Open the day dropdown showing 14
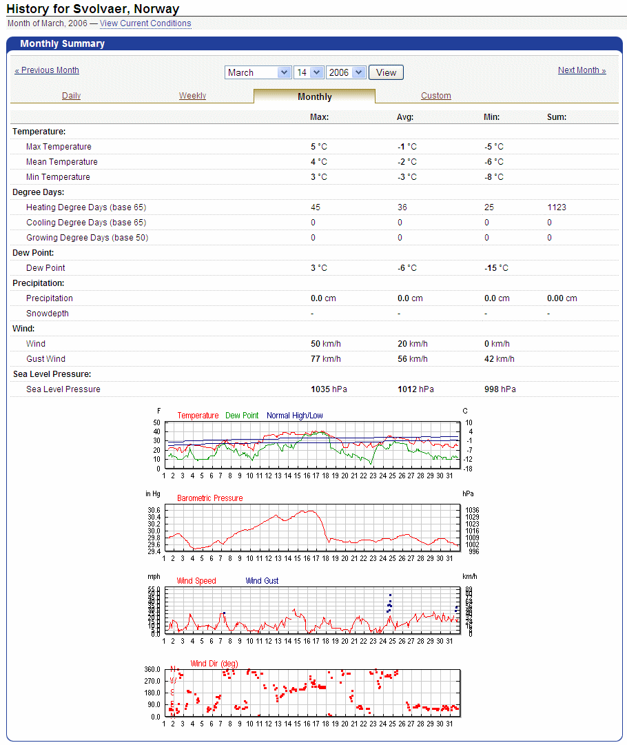The width and height of the screenshot is (627, 745). tap(309, 72)
